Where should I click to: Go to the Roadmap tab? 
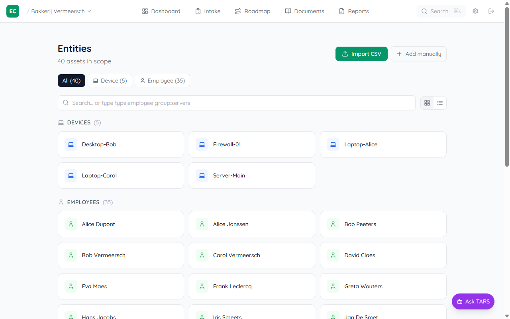tap(253, 11)
